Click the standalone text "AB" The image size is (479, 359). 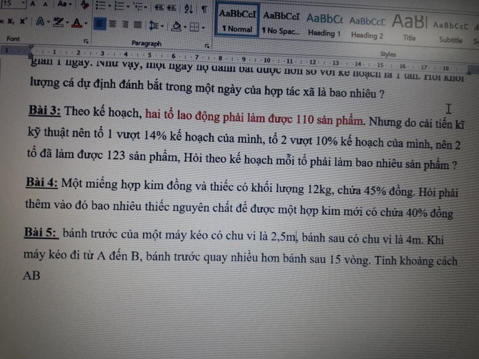[x=31, y=276]
